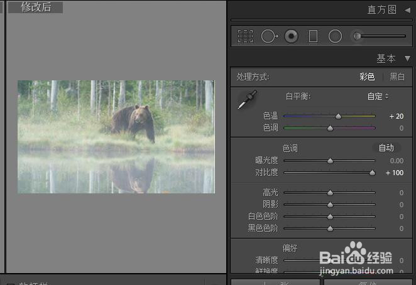Image resolution: width=416 pixels, height=285 pixels.
Task: Click the 偏好 section heading
Action: [290, 248]
